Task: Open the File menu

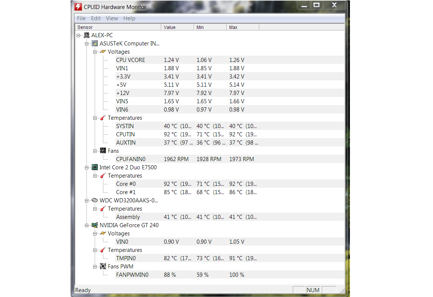Action: point(81,18)
